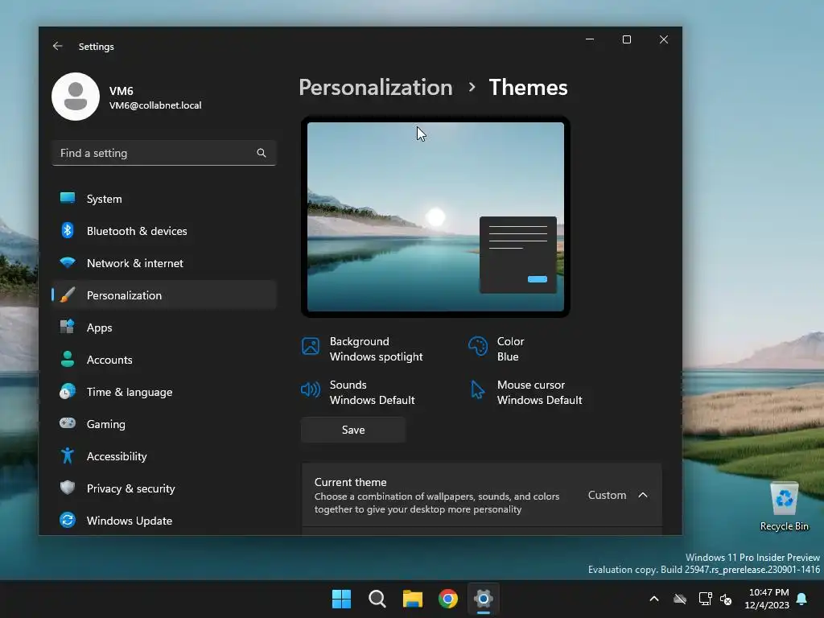The height and width of the screenshot is (618, 824).
Task: Show hidden system tray icons
Action: pos(654,599)
